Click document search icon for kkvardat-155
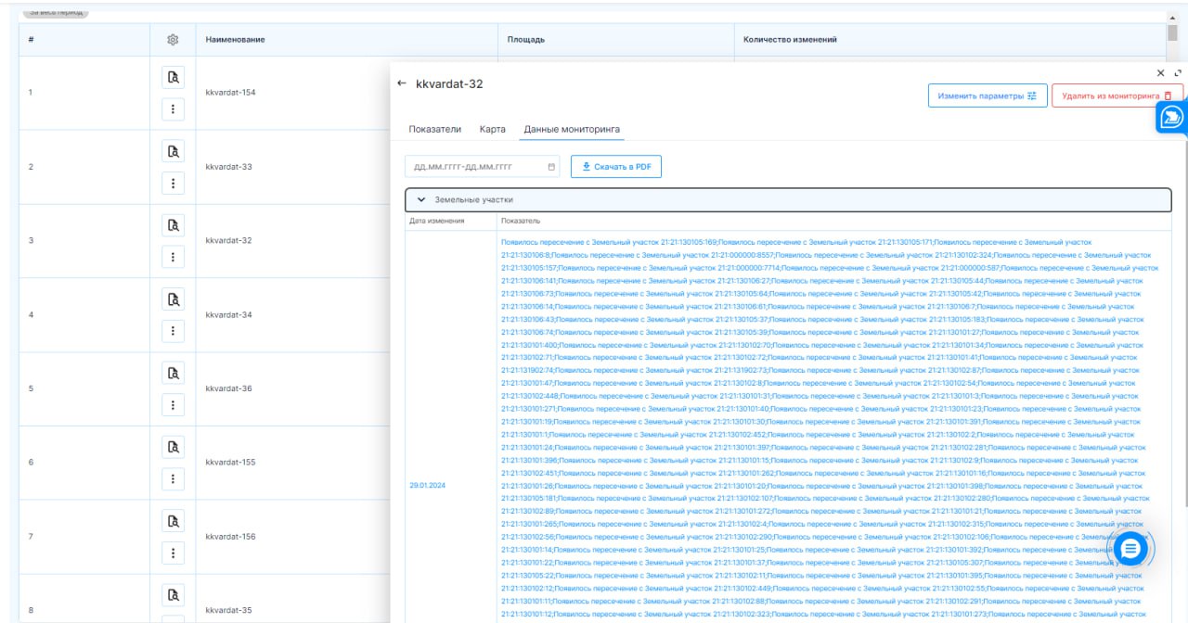This screenshot has height=623, width=1188. [172, 447]
